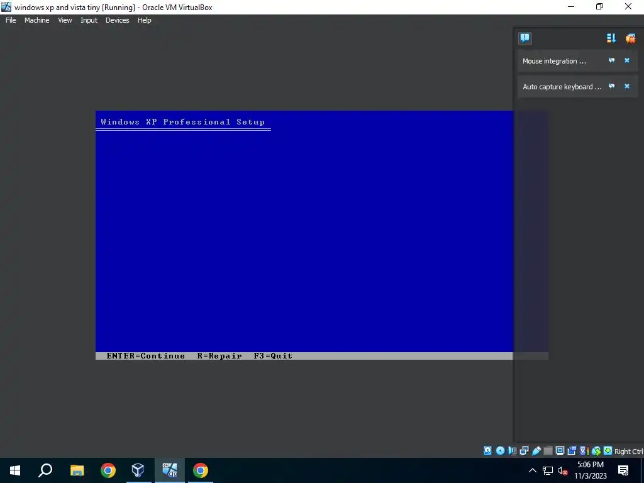Click the mouse integration status indicator
The image size is (644, 483).
tap(596, 450)
